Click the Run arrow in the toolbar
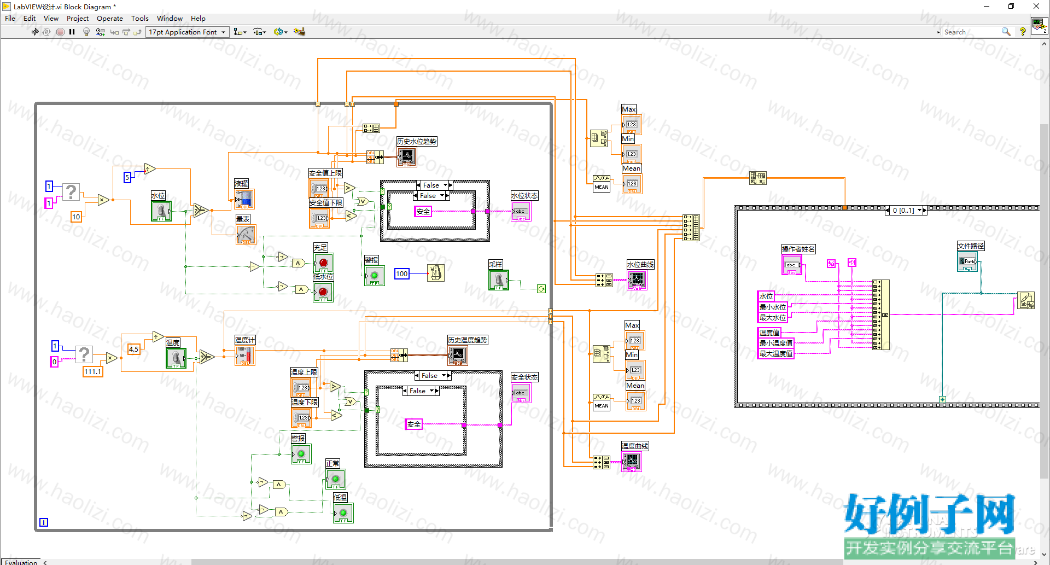 point(35,32)
